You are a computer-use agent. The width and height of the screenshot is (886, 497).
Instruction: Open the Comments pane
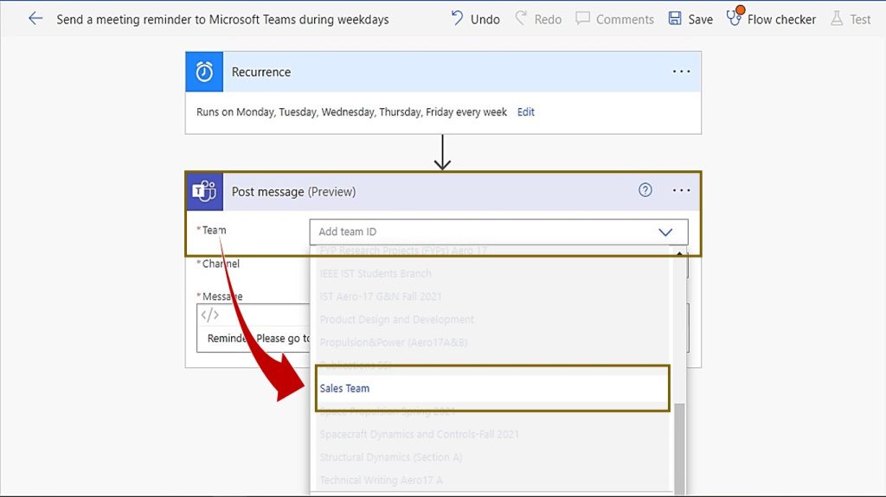click(615, 19)
